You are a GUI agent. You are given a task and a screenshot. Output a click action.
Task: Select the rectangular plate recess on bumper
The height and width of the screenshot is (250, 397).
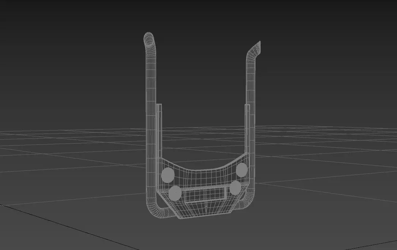click(x=205, y=195)
